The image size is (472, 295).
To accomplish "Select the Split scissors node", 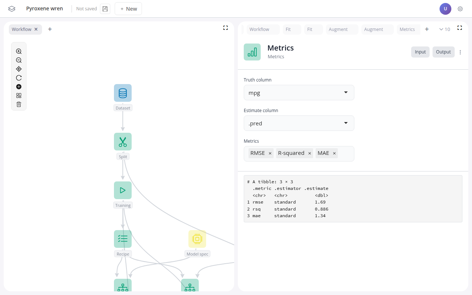I will point(123,142).
